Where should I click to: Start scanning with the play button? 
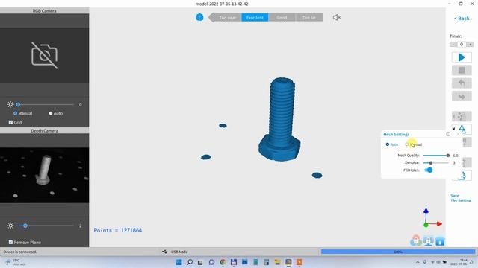[x=462, y=57]
